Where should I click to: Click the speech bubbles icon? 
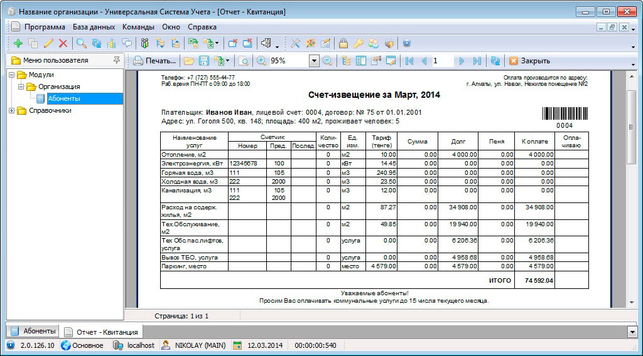tap(127, 43)
